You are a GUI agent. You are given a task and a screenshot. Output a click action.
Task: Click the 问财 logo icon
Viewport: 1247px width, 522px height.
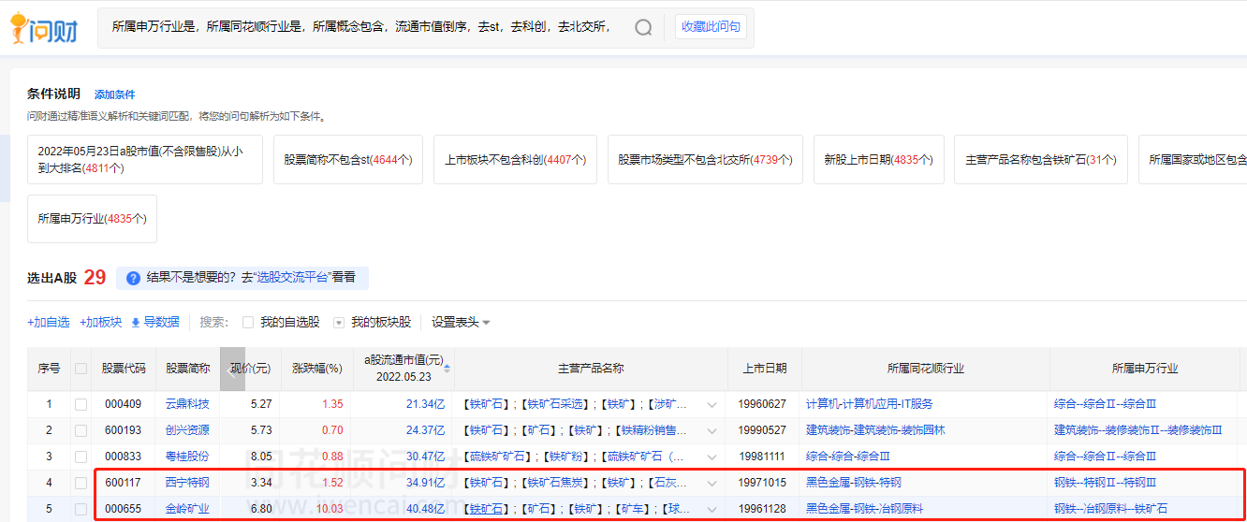(x=44, y=29)
